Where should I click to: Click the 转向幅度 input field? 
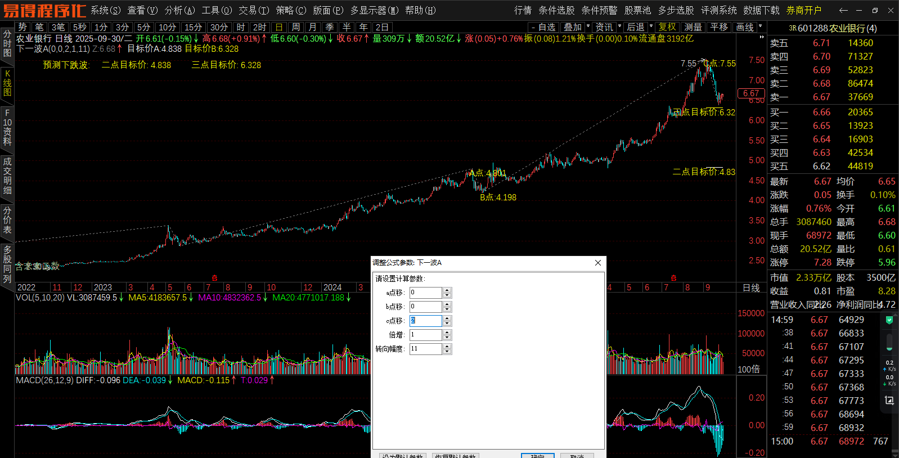coord(426,349)
